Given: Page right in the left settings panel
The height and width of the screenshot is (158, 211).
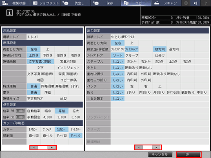Looking at the screenshot, I should click(x=51, y=147).
